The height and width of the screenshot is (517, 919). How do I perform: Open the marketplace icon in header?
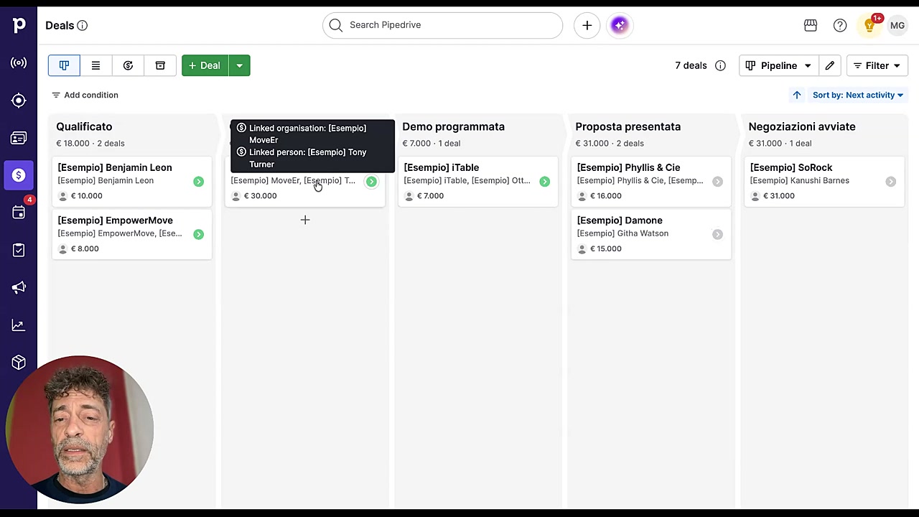tap(811, 25)
